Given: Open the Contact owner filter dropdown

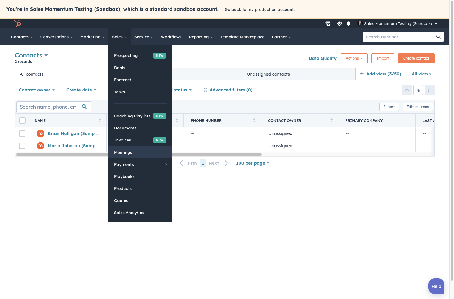Looking at the screenshot, I should 37,90.
